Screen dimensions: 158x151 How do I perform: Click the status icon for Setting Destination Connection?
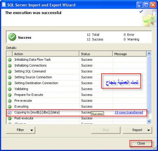(x=9, y=83)
